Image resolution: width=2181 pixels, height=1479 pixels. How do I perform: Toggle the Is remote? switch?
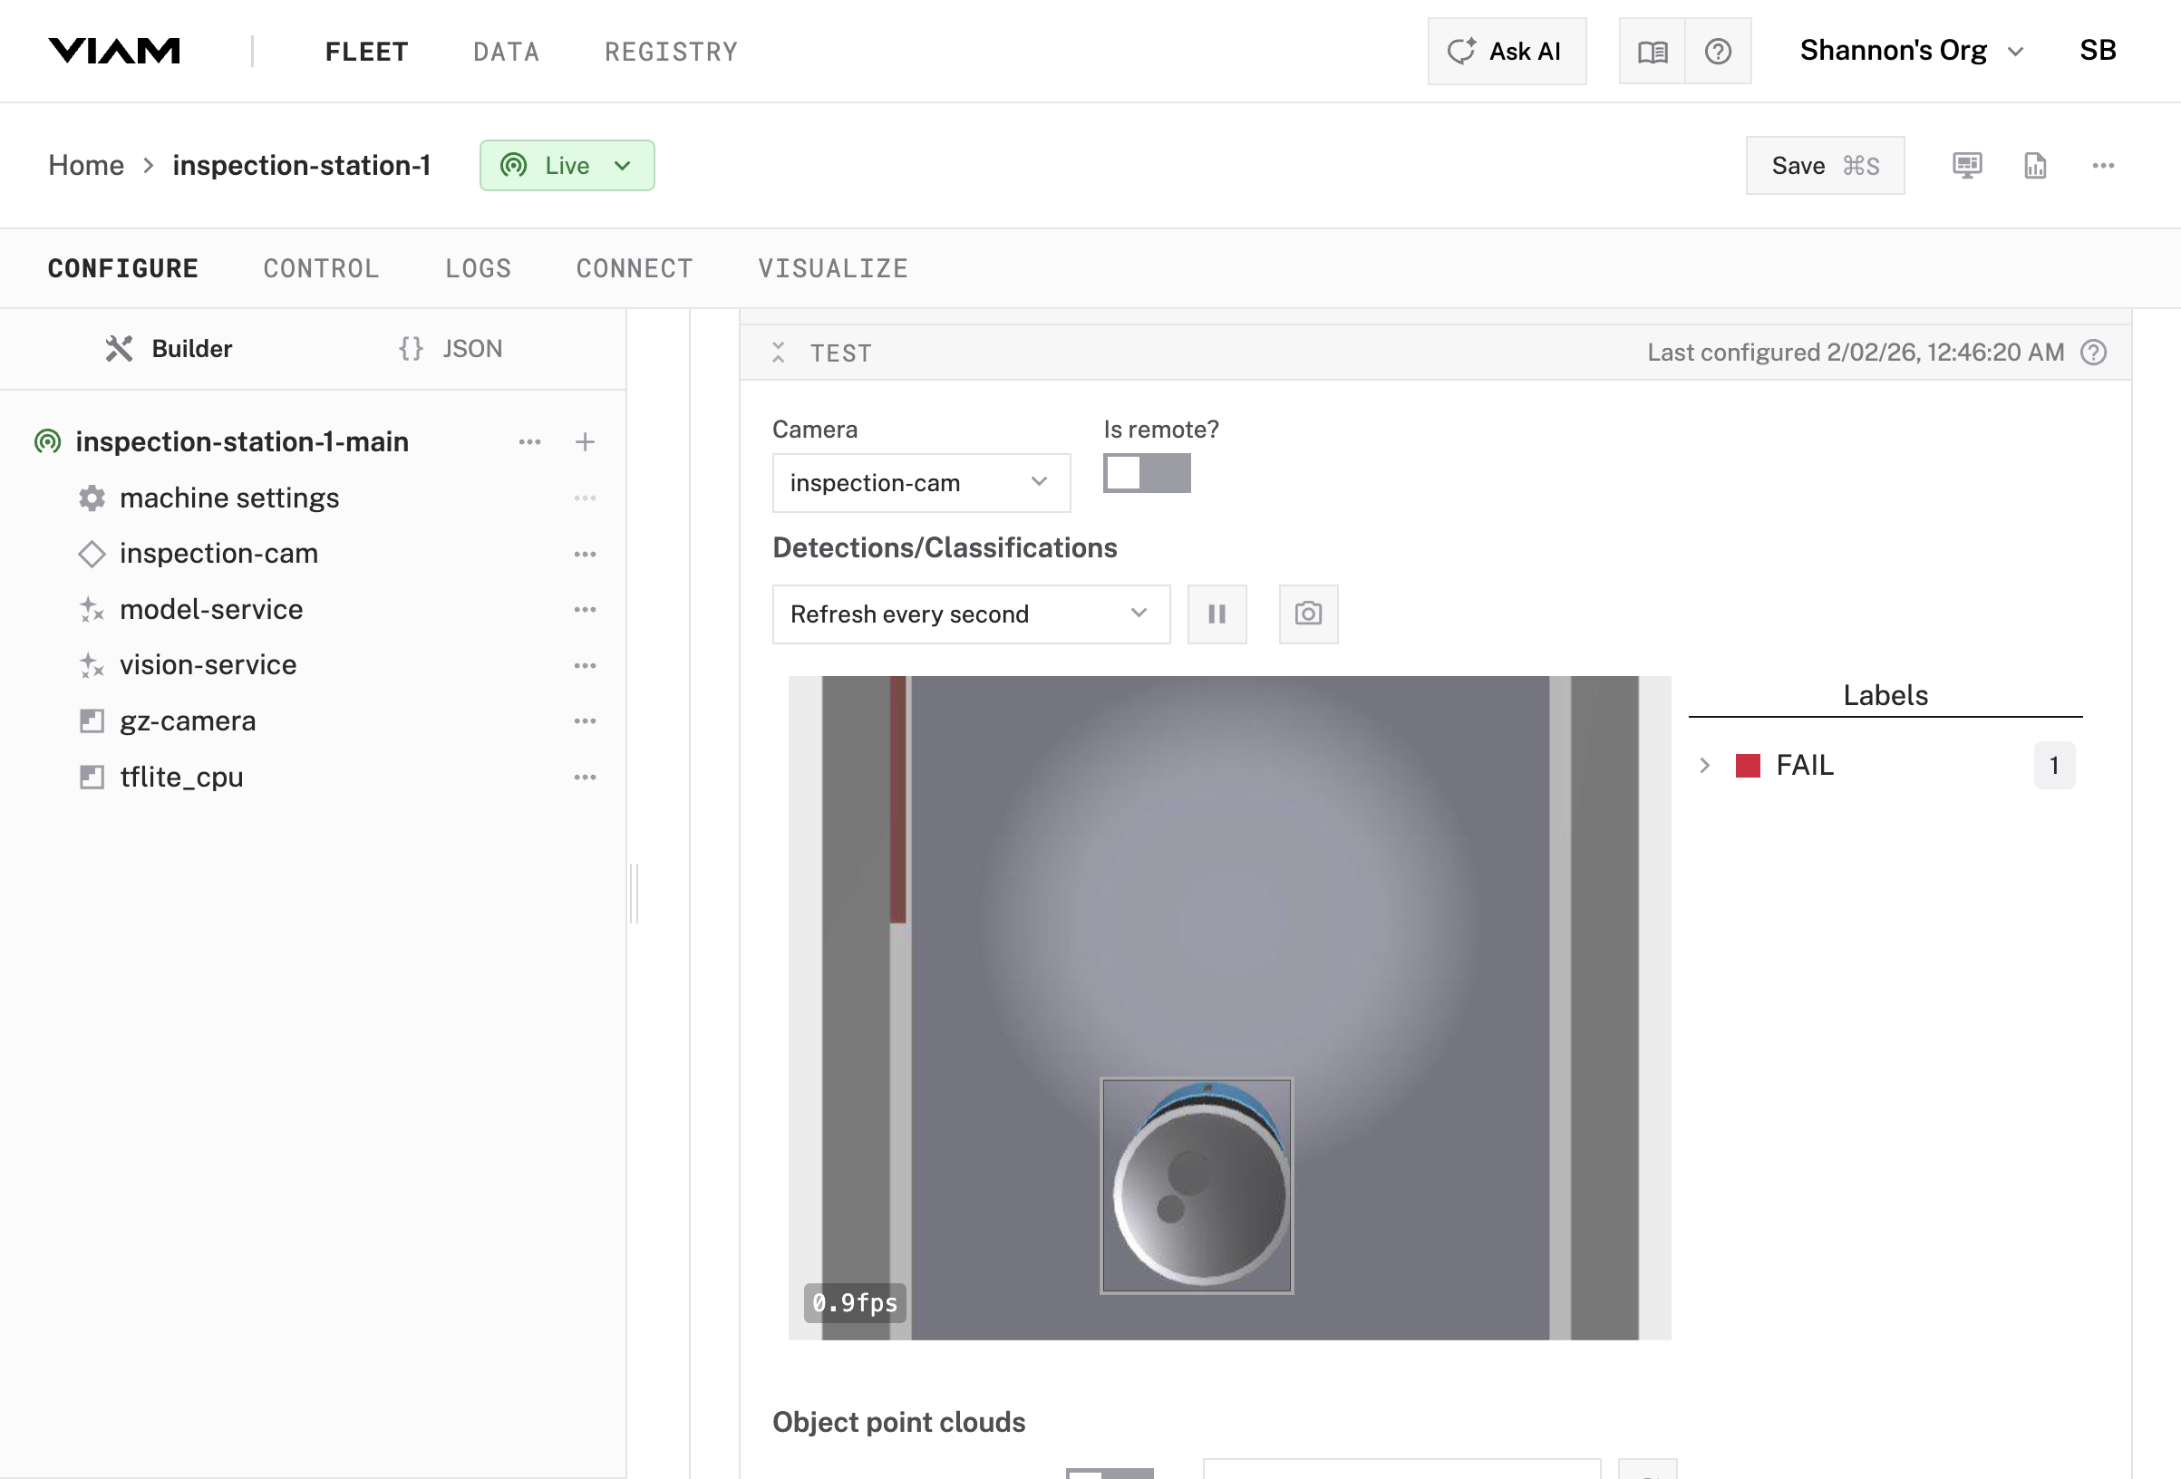click(1146, 473)
